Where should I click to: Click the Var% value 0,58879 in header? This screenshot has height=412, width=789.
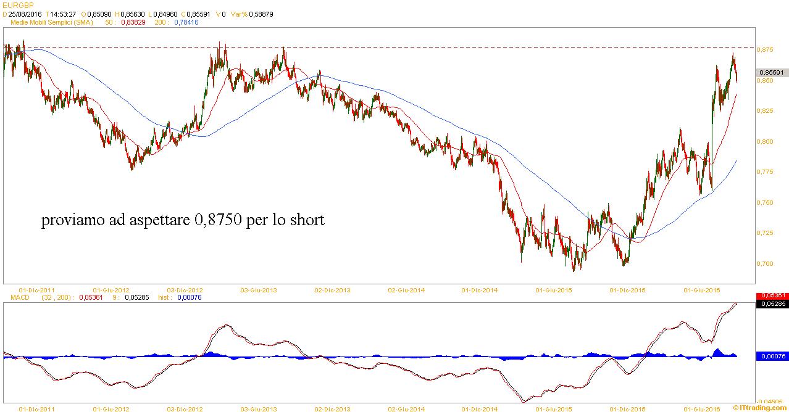click(x=261, y=14)
